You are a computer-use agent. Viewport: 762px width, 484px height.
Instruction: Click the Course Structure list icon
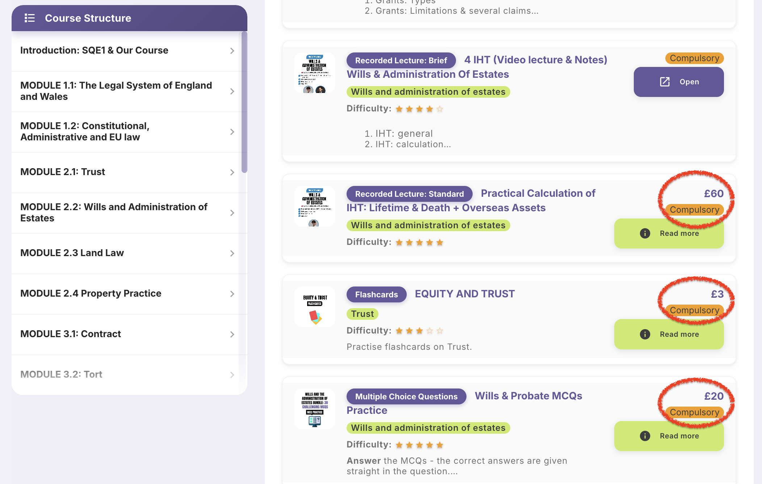point(29,18)
